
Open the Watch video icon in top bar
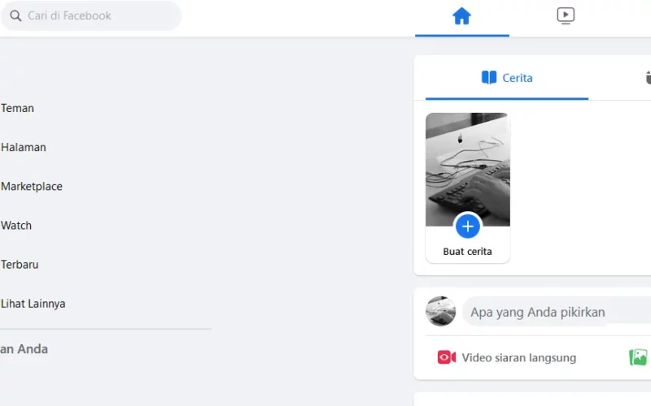[566, 16]
